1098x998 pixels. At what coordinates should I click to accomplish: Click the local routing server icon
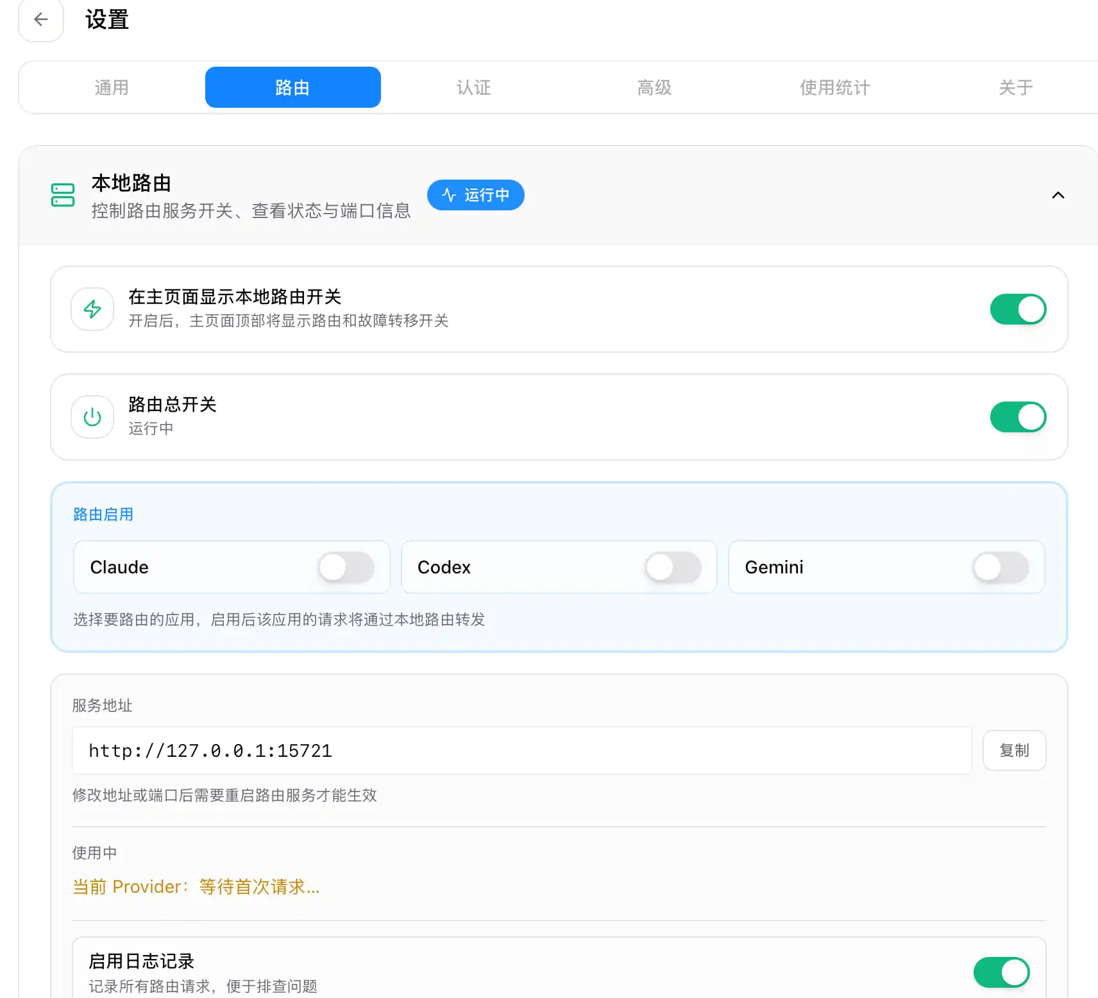point(63,195)
